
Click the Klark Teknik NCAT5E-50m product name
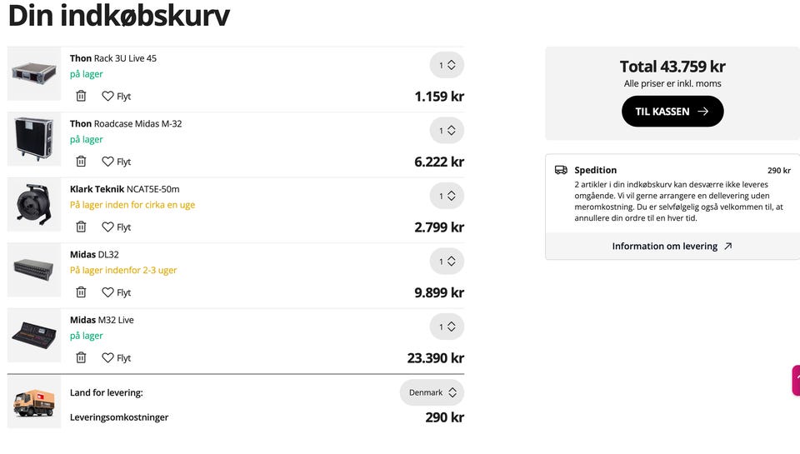pyautogui.click(x=124, y=189)
